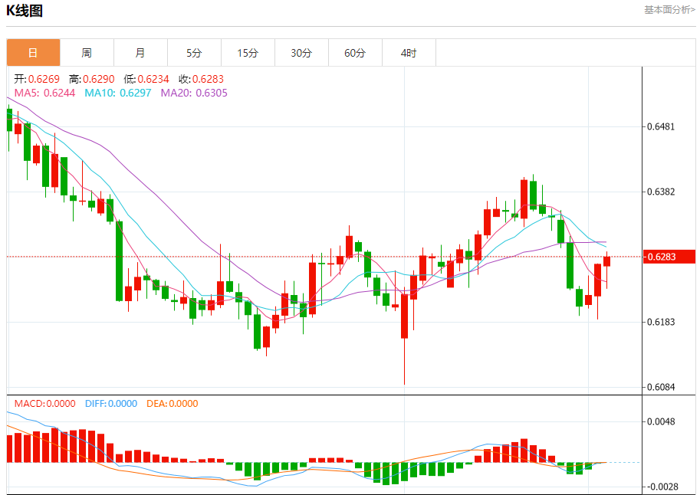Click the MA20: 0.6305 legend

coord(194,93)
